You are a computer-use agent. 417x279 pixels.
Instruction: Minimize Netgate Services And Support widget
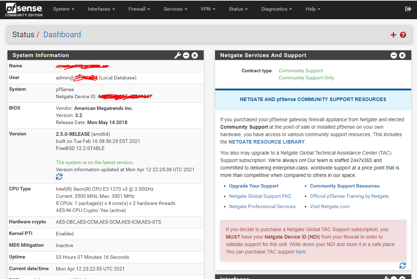[394, 55]
